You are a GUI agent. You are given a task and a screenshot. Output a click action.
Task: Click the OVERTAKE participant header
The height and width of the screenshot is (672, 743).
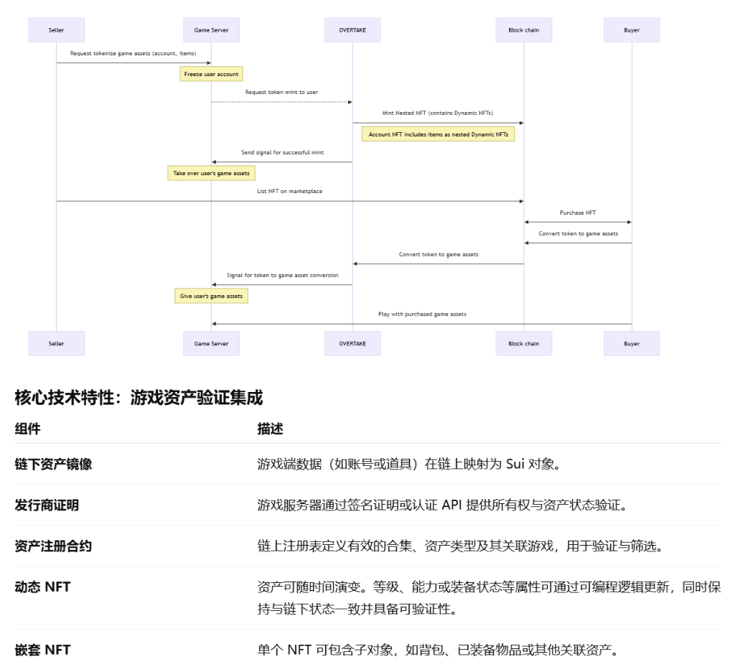point(352,29)
